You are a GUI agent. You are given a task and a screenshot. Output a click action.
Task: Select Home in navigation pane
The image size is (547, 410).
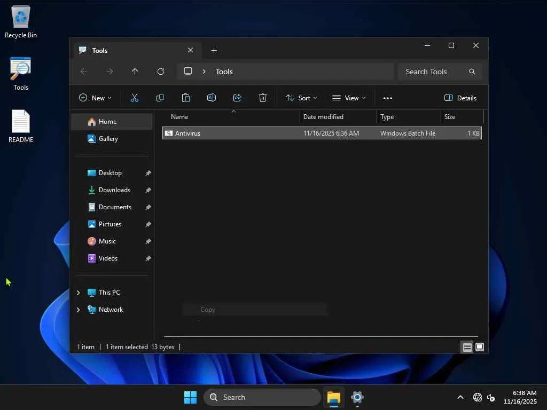[112, 122]
